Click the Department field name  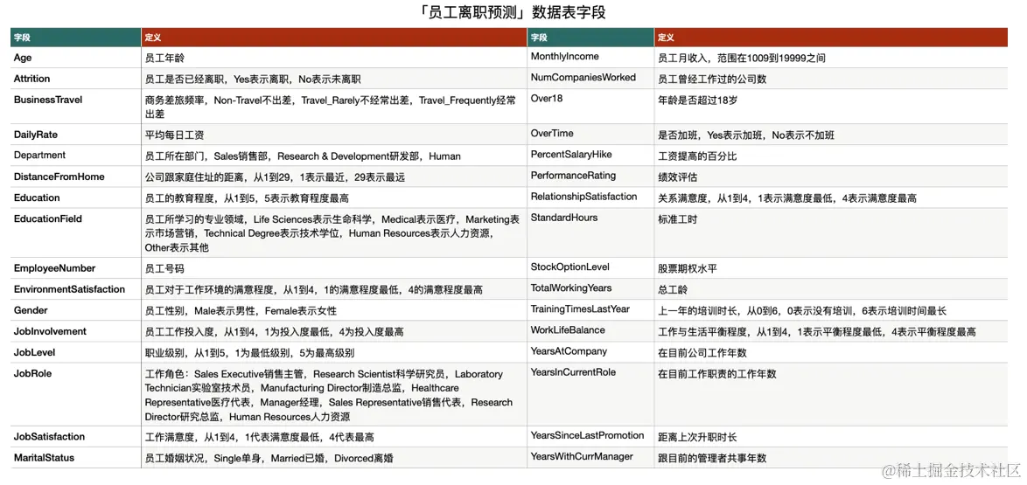coord(40,156)
